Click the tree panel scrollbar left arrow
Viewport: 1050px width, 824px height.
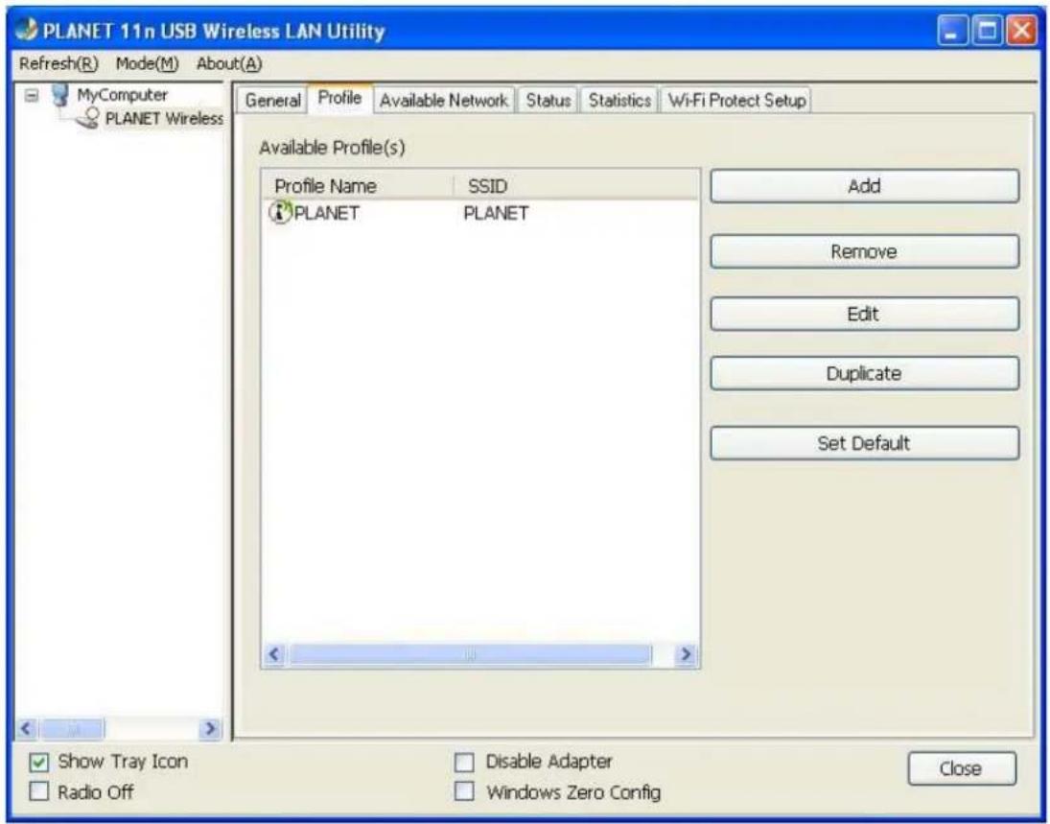(26, 728)
